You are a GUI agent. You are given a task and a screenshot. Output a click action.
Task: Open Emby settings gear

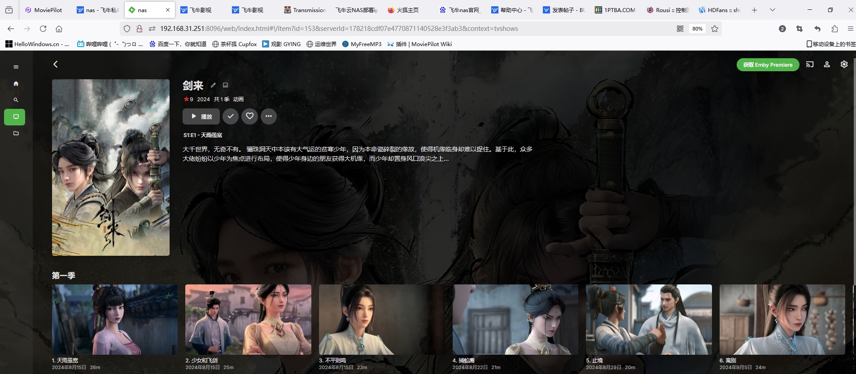click(844, 64)
